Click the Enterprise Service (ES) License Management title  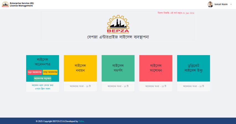click(x=22, y=4)
